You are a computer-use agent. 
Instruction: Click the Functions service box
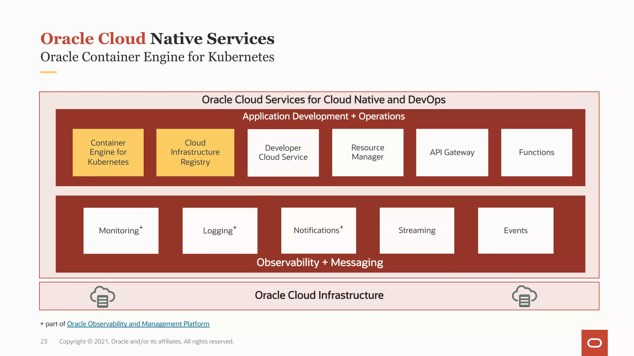(x=536, y=153)
